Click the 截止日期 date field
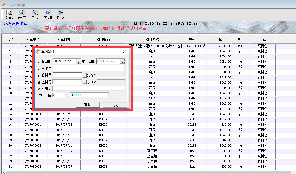The height and width of the screenshot is (174, 296). 108,61
